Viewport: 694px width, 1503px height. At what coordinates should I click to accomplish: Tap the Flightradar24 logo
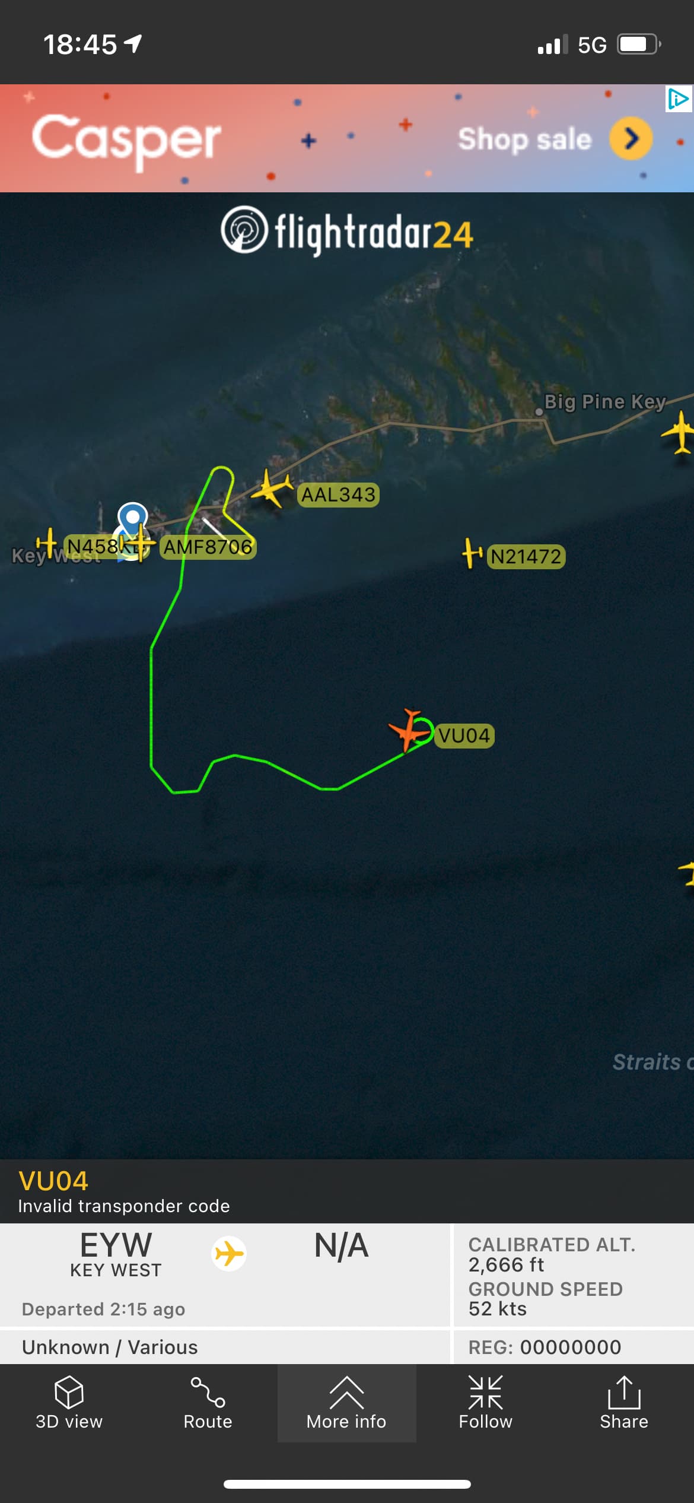[x=347, y=232]
